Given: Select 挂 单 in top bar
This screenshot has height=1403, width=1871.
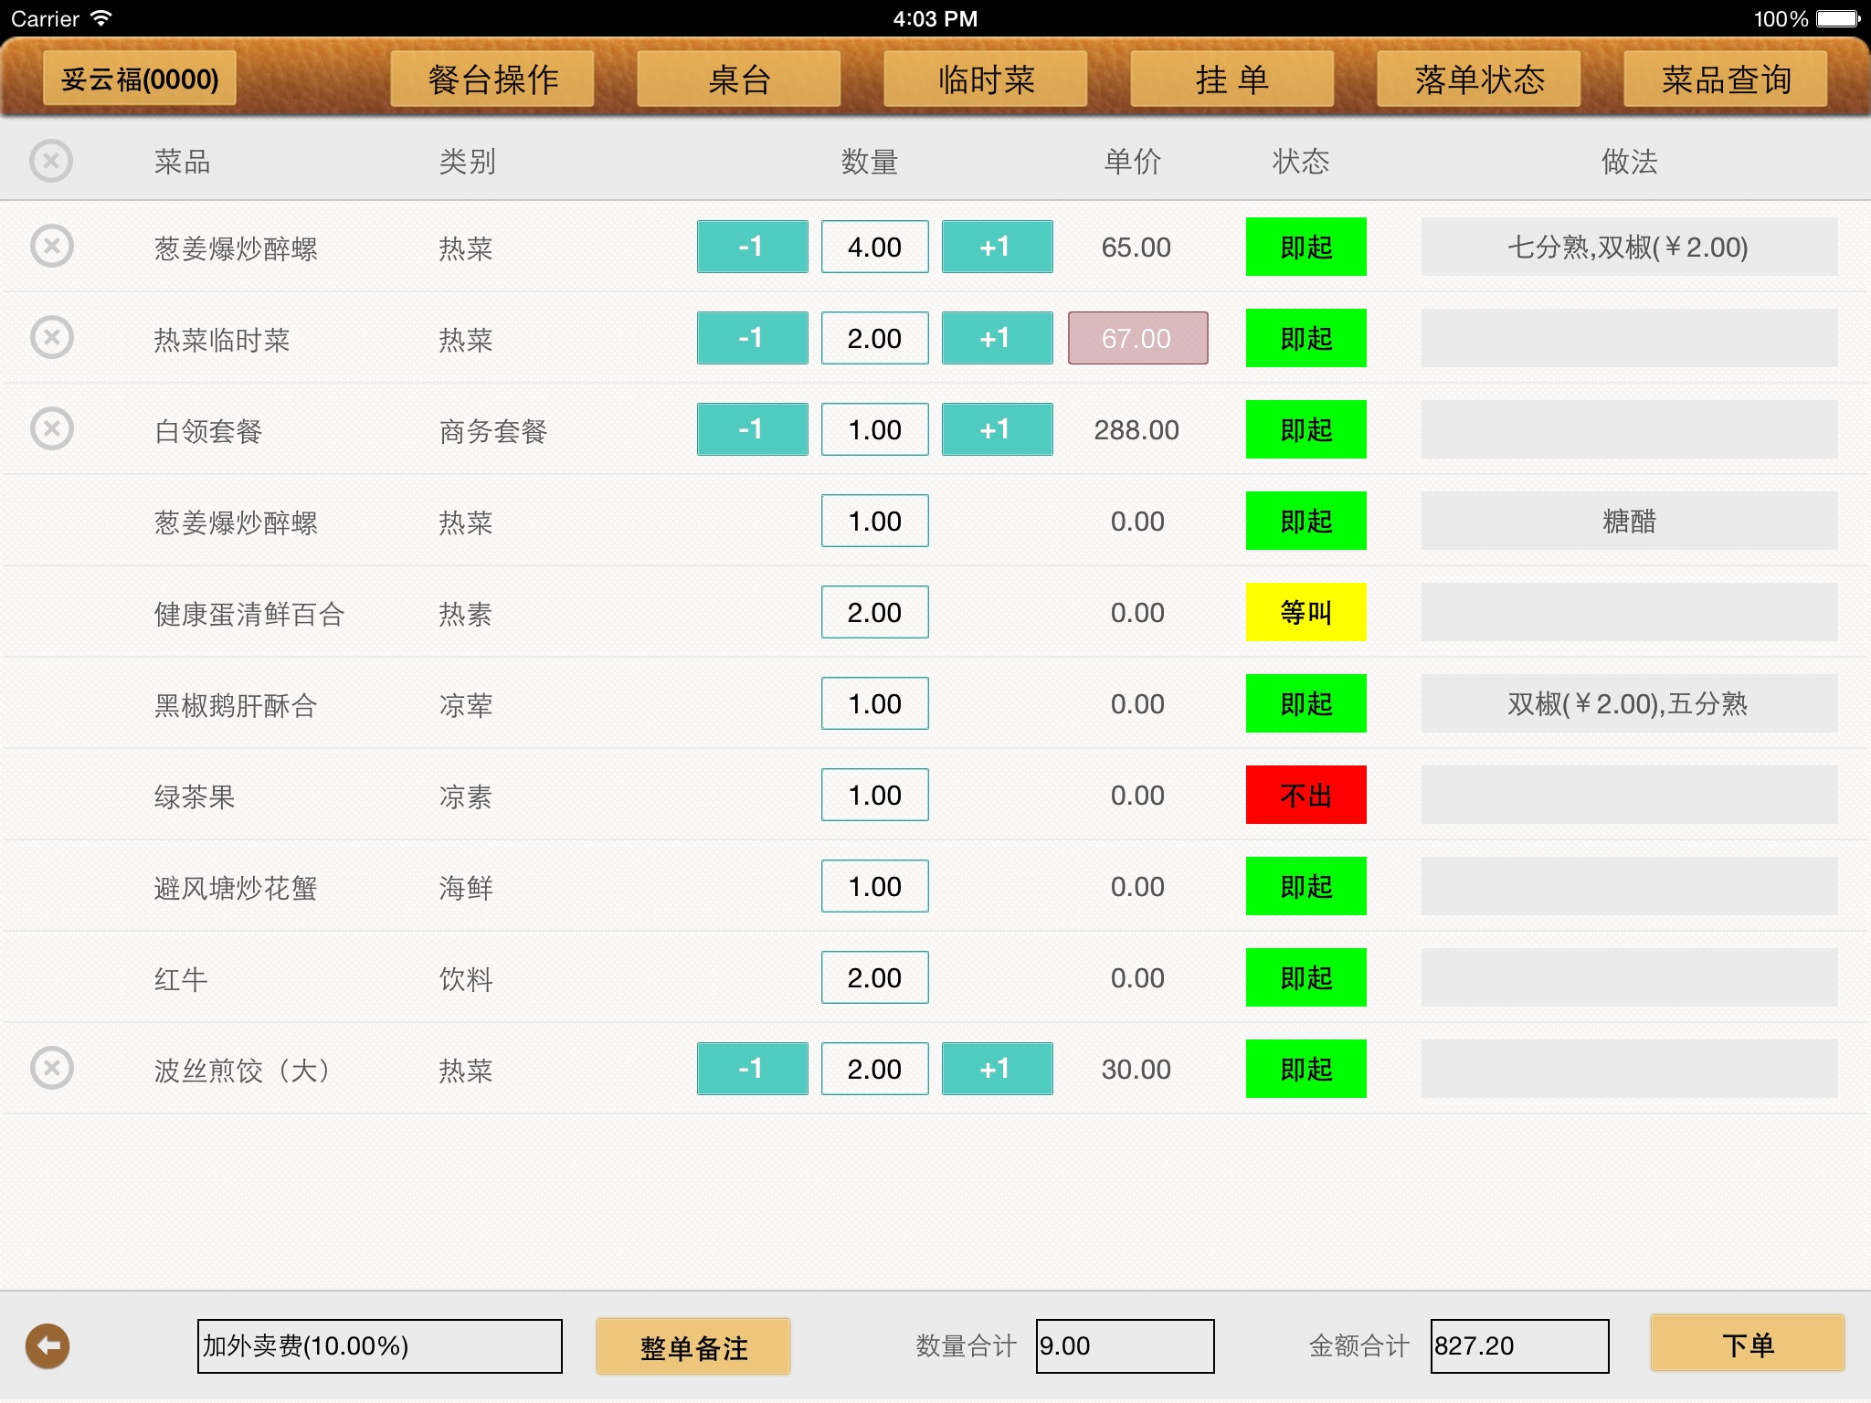Looking at the screenshot, I should point(1232,79).
